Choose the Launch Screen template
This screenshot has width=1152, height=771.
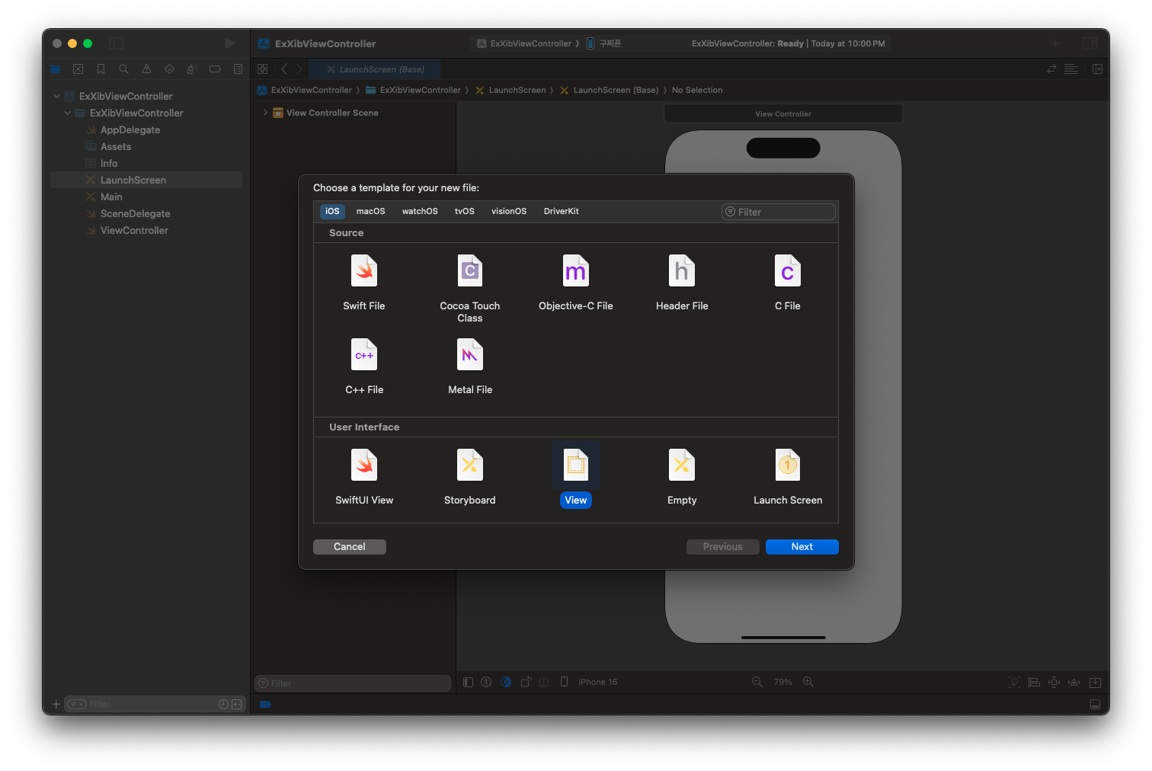pyautogui.click(x=788, y=477)
